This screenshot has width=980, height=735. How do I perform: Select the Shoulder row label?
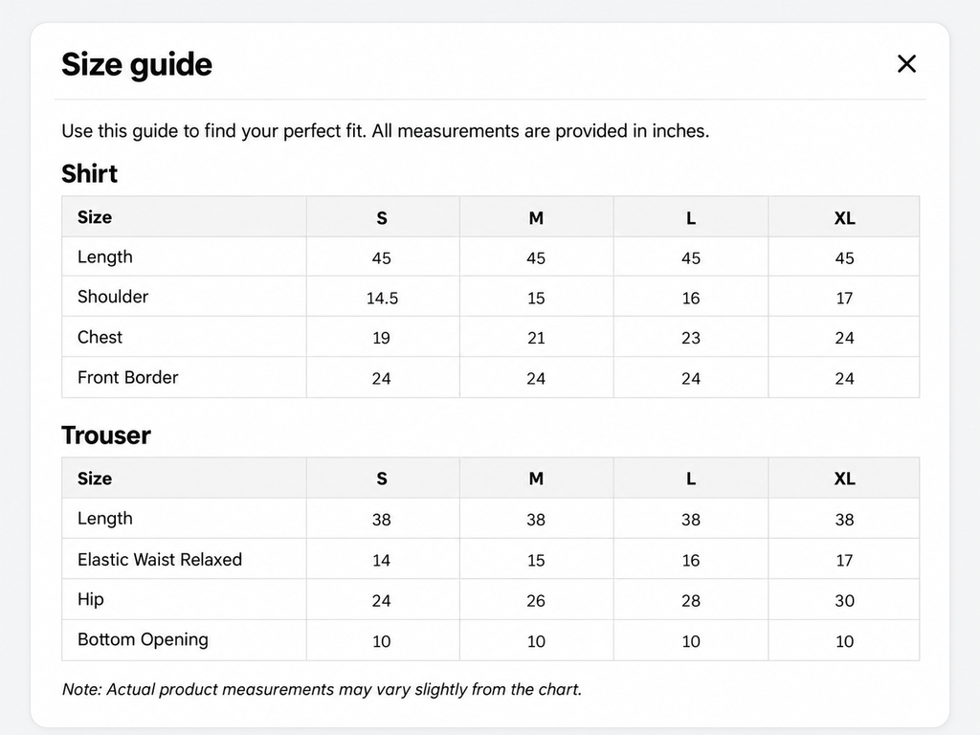click(113, 297)
